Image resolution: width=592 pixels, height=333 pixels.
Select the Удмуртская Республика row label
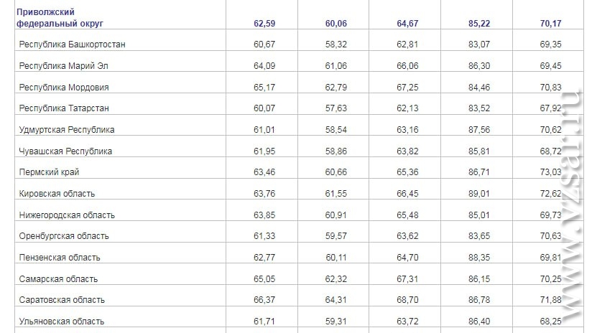69,130
